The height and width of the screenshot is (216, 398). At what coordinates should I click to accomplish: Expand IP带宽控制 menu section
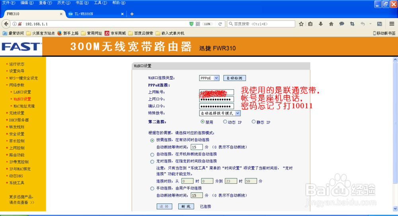pyautogui.click(x=19, y=162)
